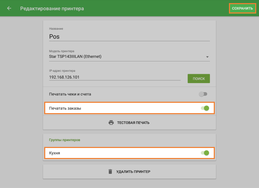Click the Название field label
259x188 pixels.
tap(56, 28)
